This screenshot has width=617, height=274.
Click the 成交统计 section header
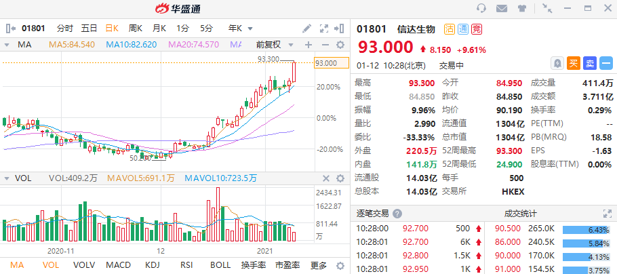point(521,214)
